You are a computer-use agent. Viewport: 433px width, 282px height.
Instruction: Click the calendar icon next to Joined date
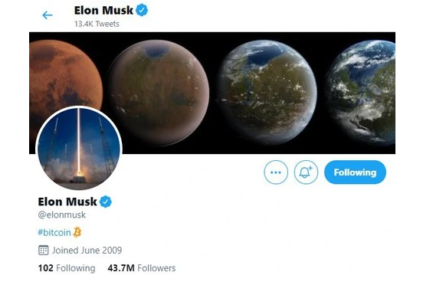pos(43,251)
